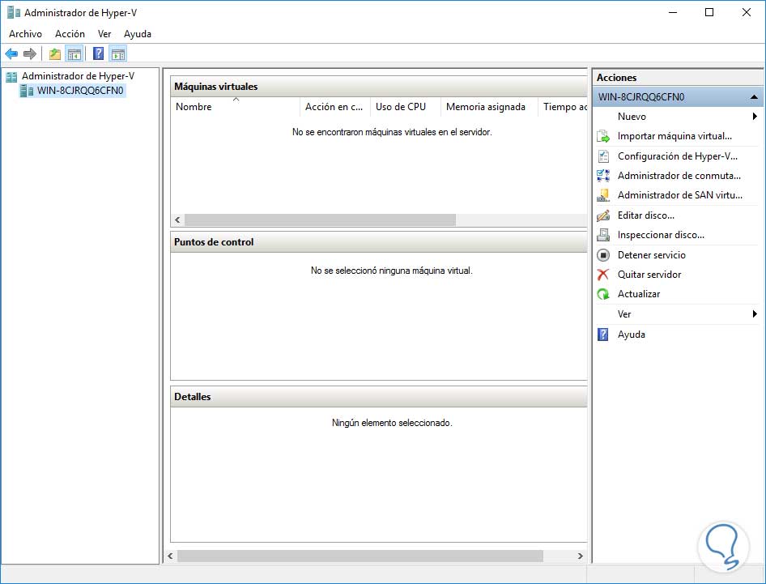The image size is (766, 584).
Task: Click the red X Quitar servidor icon
Action: click(x=603, y=274)
